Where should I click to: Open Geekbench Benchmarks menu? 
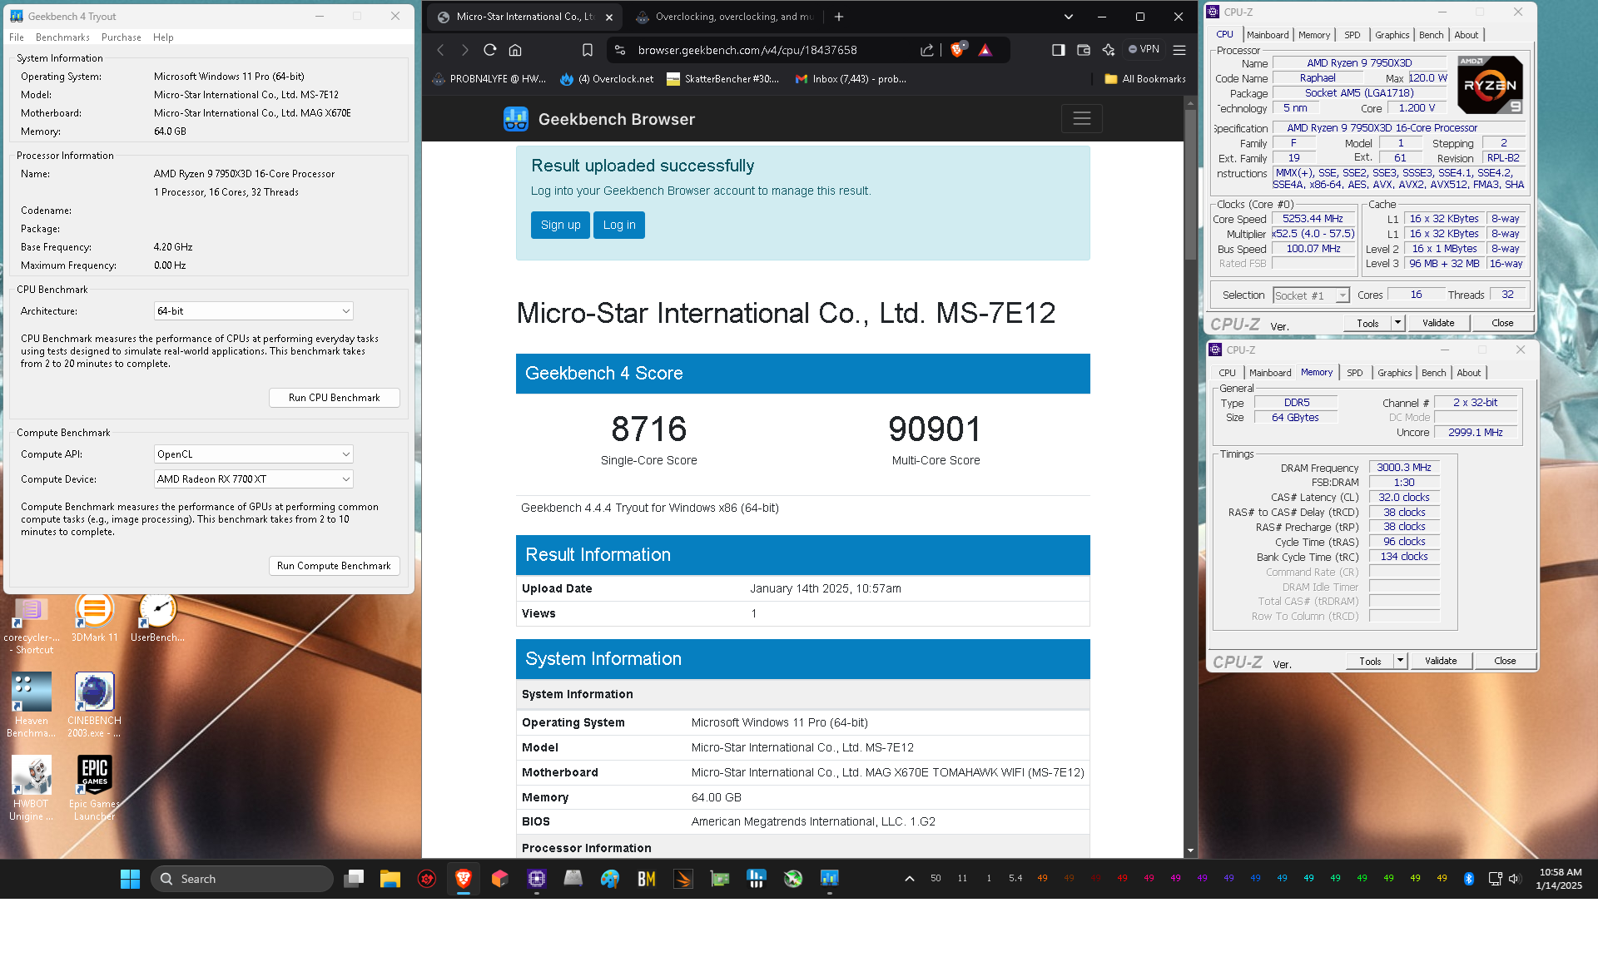click(62, 37)
